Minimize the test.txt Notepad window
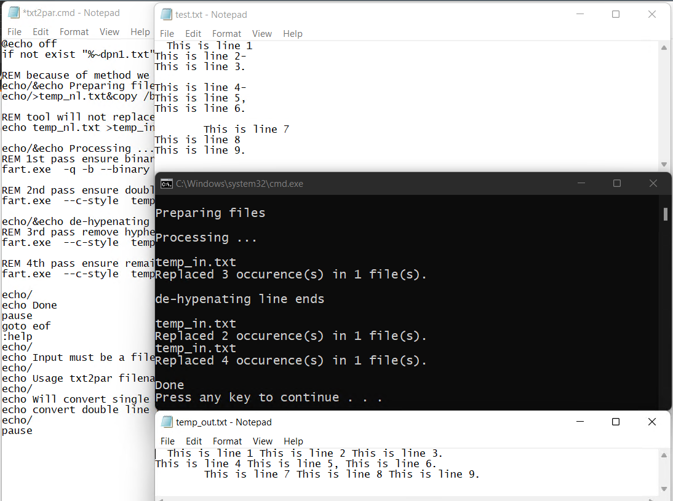Image resolution: width=673 pixels, height=501 pixels. click(580, 14)
